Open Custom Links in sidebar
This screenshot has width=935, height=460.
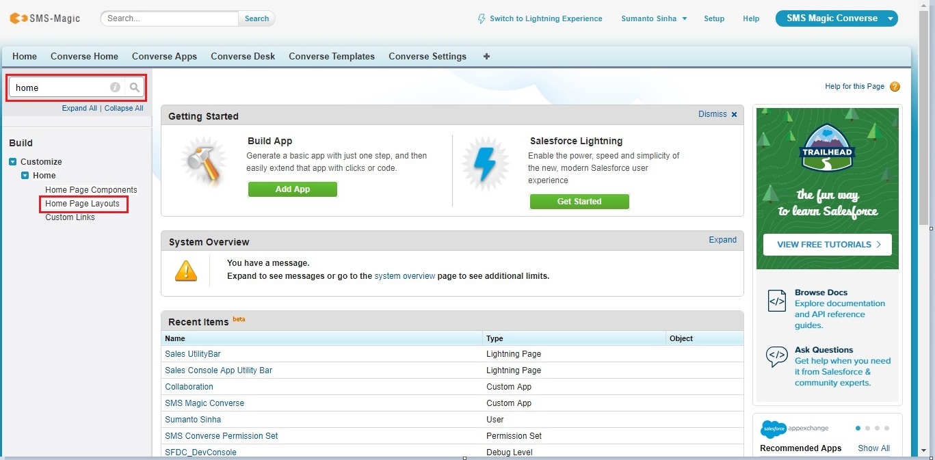70,217
